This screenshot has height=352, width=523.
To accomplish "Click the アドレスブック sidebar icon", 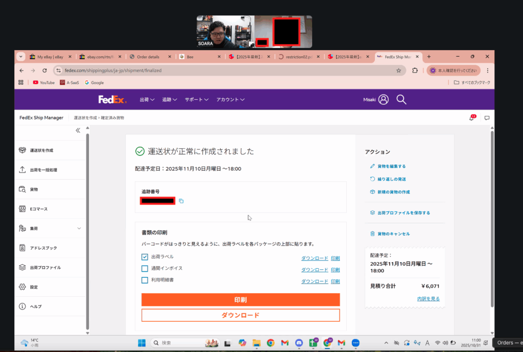I will [x=22, y=248].
